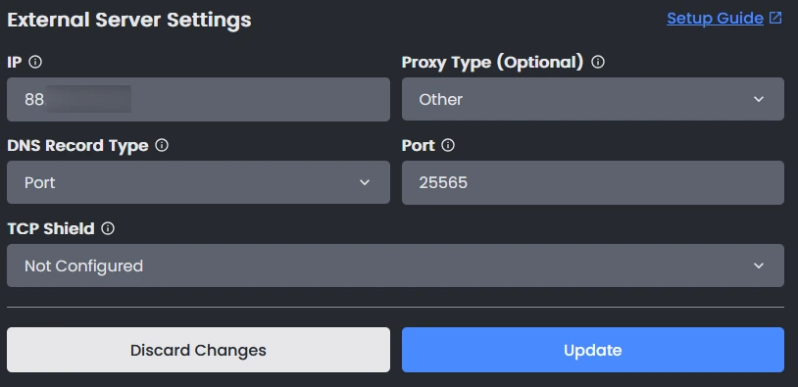Click the chevron arrow in TCP Shield field
Image resolution: width=798 pixels, height=387 pixels.
pyautogui.click(x=759, y=266)
